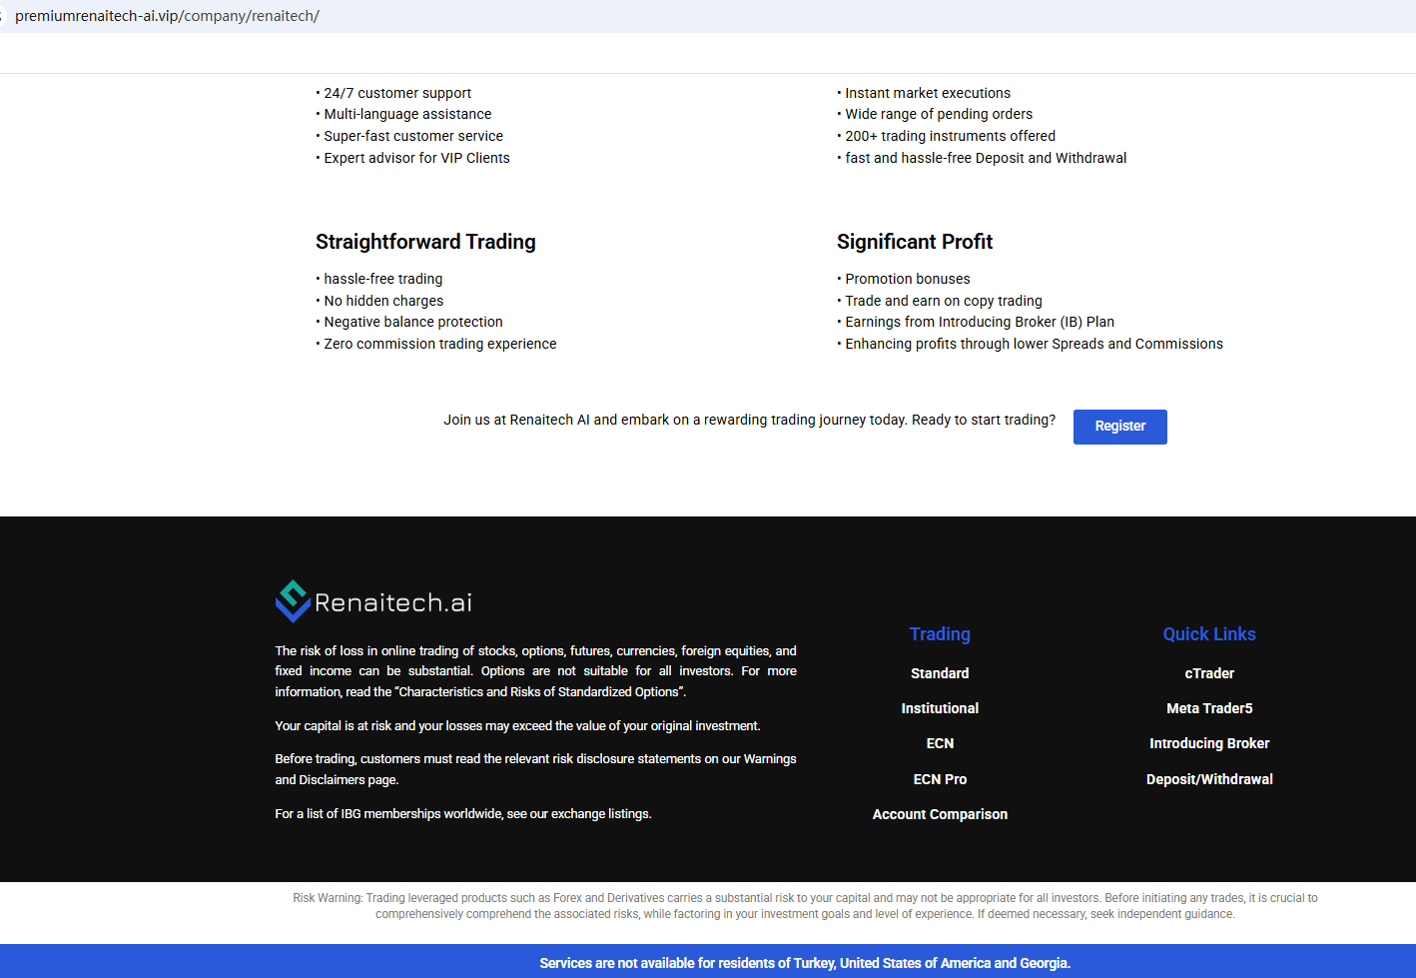Click the "Promotion bonuses" bullet

[904, 279]
